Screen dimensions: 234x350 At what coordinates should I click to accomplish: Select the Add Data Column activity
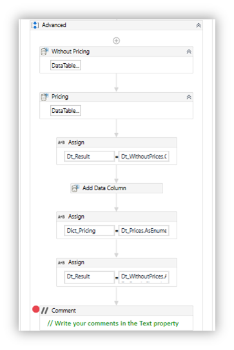pyautogui.click(x=117, y=188)
